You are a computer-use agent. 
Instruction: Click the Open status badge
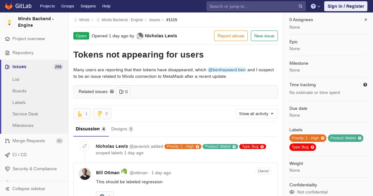(81, 36)
